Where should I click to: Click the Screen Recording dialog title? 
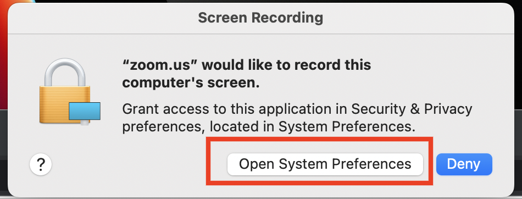(x=260, y=18)
